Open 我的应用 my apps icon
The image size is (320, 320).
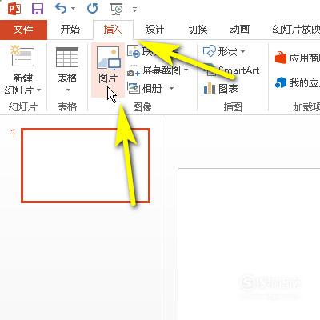pyautogui.click(x=281, y=83)
